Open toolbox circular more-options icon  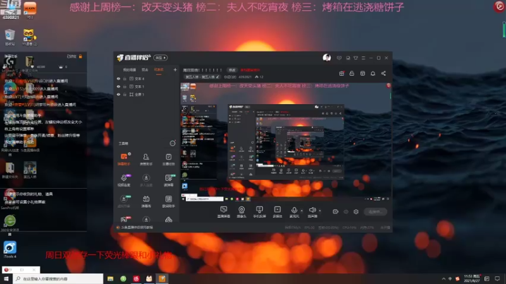click(x=173, y=143)
